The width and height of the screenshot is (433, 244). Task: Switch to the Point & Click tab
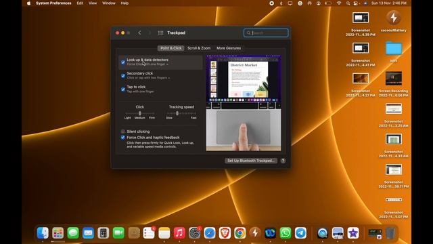171,48
